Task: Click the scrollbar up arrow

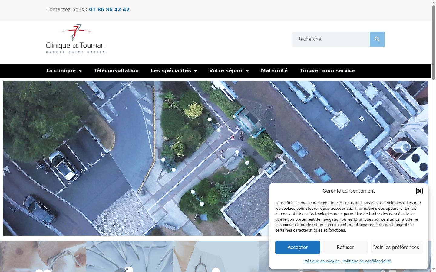Action: click(x=434, y=2)
